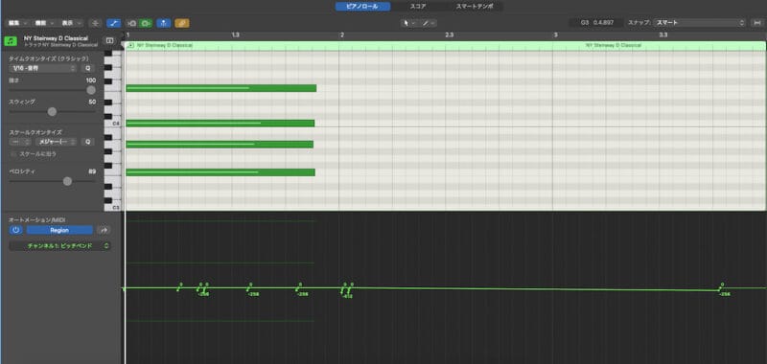This screenshot has height=364, width=767.
Task: Toggle the automation power button
Action: pyautogui.click(x=15, y=230)
